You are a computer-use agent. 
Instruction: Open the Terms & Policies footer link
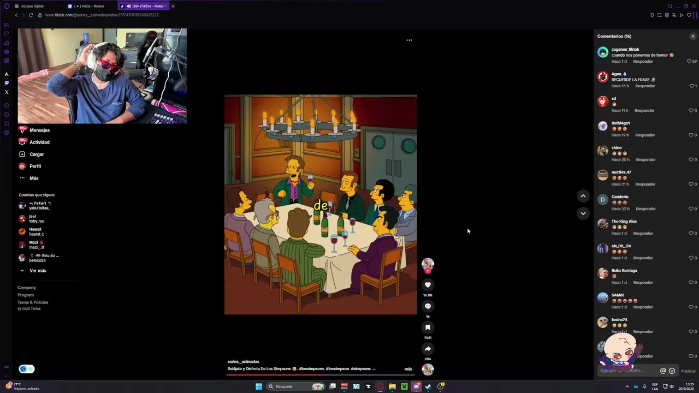[33, 302]
